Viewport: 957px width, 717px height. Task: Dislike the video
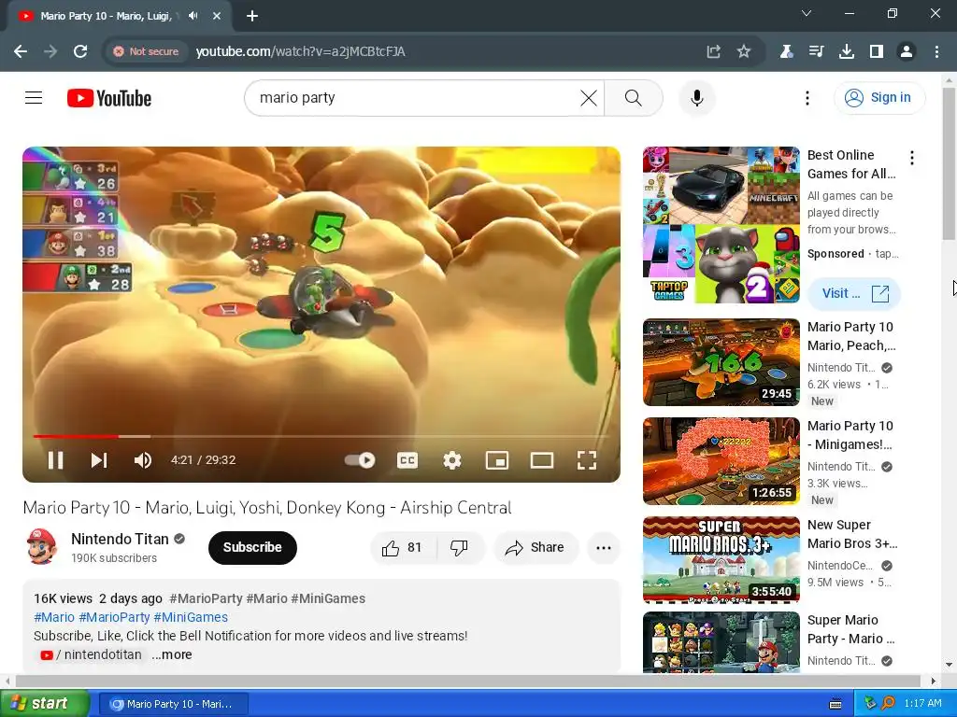coord(460,547)
